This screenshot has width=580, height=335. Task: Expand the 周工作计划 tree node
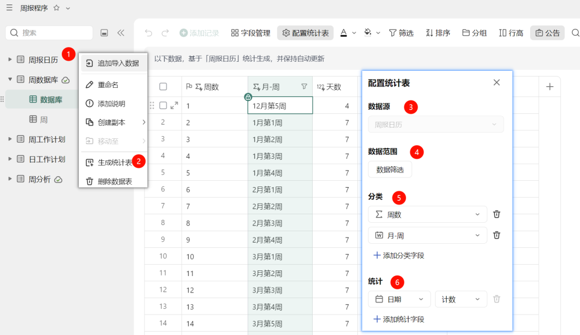[10, 139]
